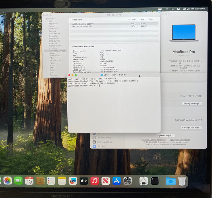The width and height of the screenshot is (212, 198).
Task: Select NVMExpress in hardware sidebar
Action: click(x=55, y=56)
